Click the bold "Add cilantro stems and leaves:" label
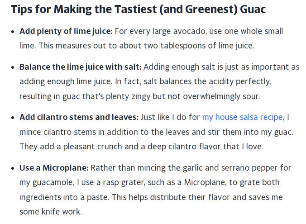The height and width of the screenshot is (224, 306). point(79,117)
